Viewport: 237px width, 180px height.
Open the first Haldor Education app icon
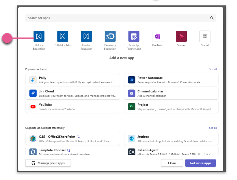(39, 36)
